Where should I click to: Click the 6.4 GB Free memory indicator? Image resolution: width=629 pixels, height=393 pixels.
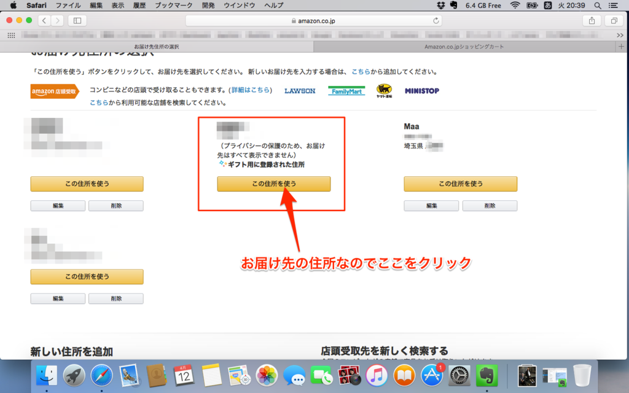pyautogui.click(x=483, y=5)
